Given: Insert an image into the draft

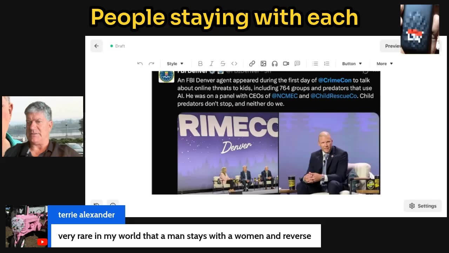Looking at the screenshot, I should [263, 64].
